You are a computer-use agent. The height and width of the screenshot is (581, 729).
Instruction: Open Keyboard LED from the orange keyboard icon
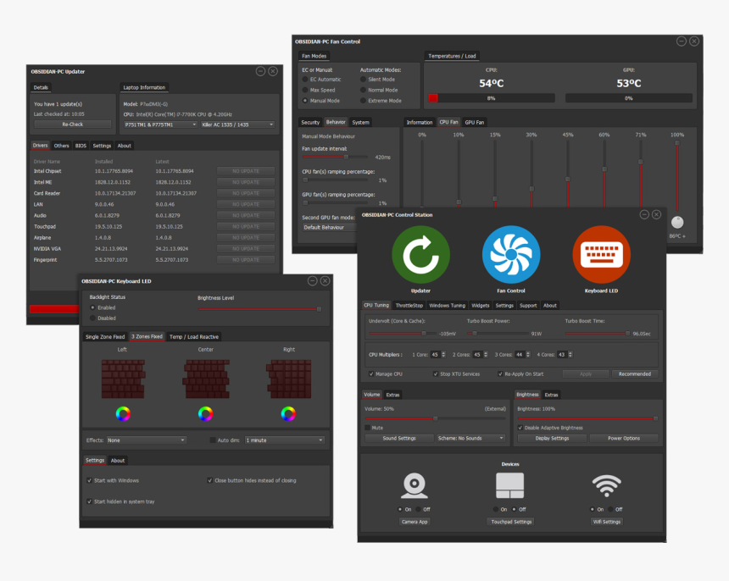tap(601, 250)
